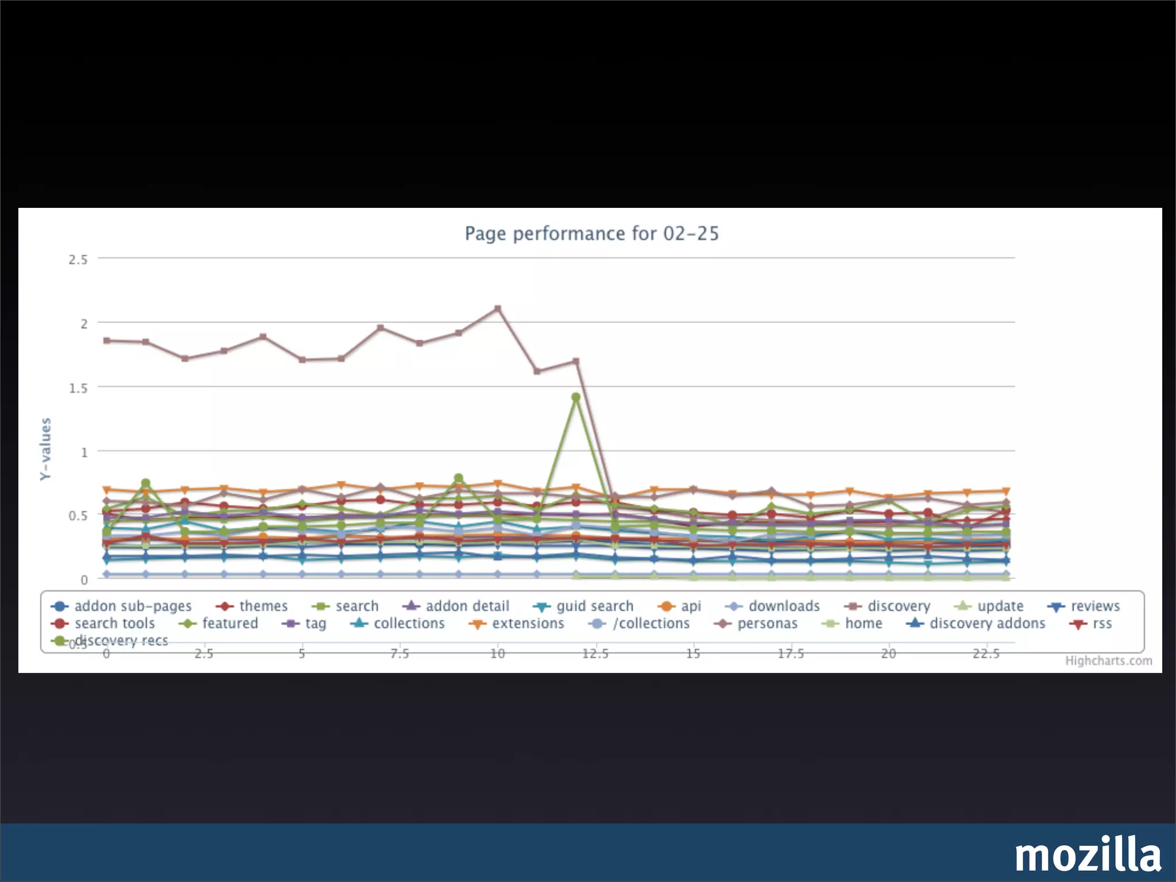
Task: Click the 'rss' legend entry
Action: point(1101,624)
